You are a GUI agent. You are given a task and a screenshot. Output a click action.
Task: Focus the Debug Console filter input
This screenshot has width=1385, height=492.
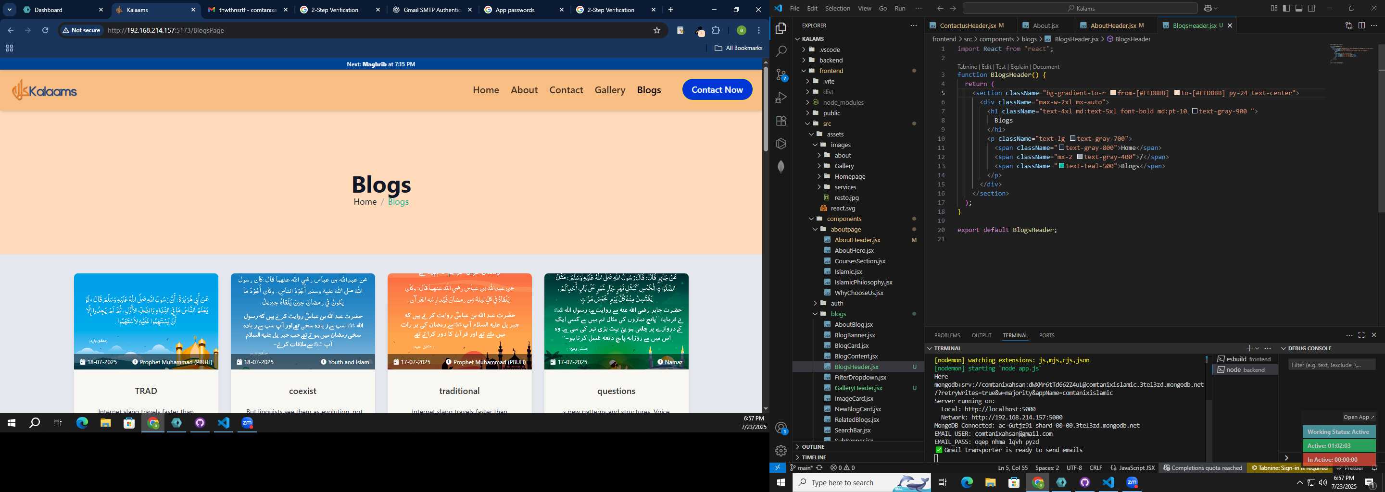[x=1331, y=365]
